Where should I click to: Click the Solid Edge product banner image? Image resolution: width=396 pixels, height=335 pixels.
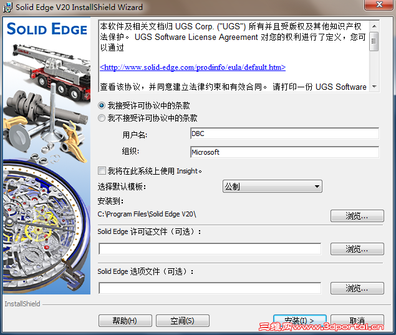click(47, 155)
